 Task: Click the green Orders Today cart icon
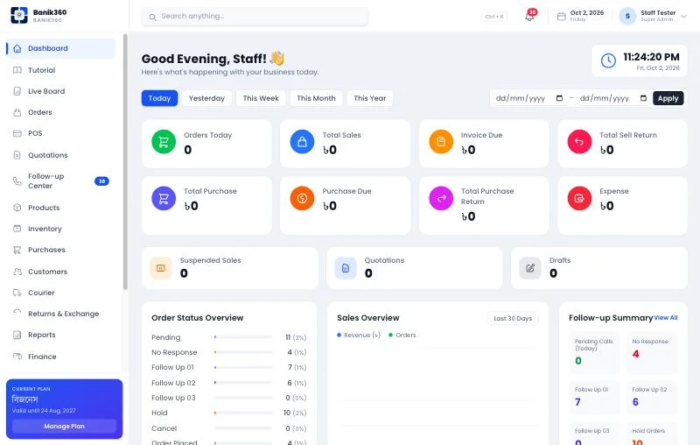pyautogui.click(x=164, y=142)
